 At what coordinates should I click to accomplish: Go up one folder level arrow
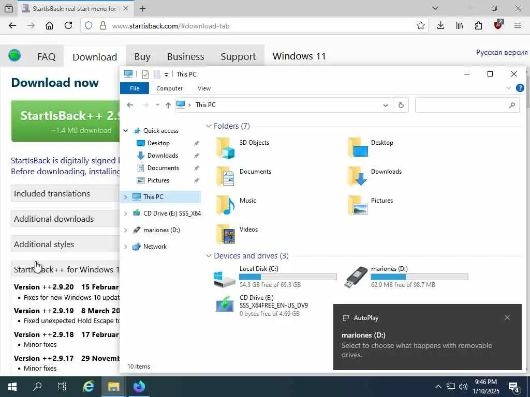pos(168,105)
